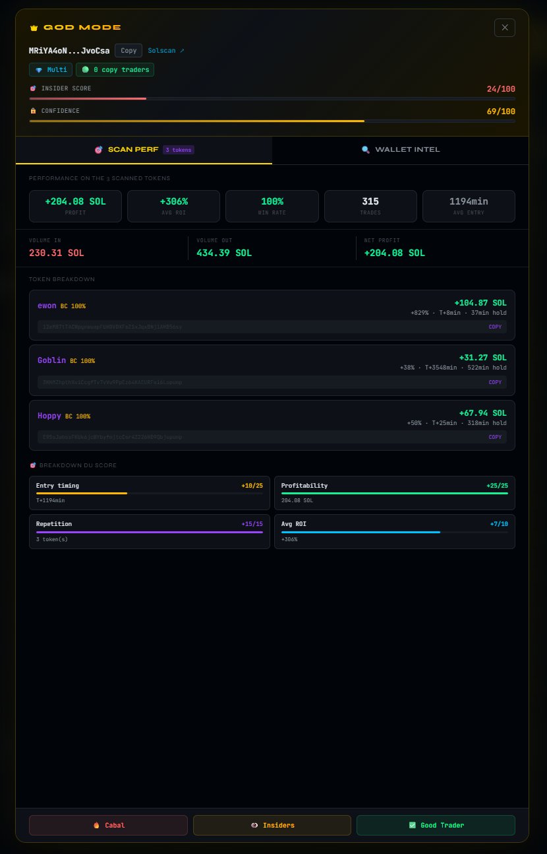Screen dimensions: 547x854
Task: Switch to the WALLET INTEL tab
Action: coord(401,150)
